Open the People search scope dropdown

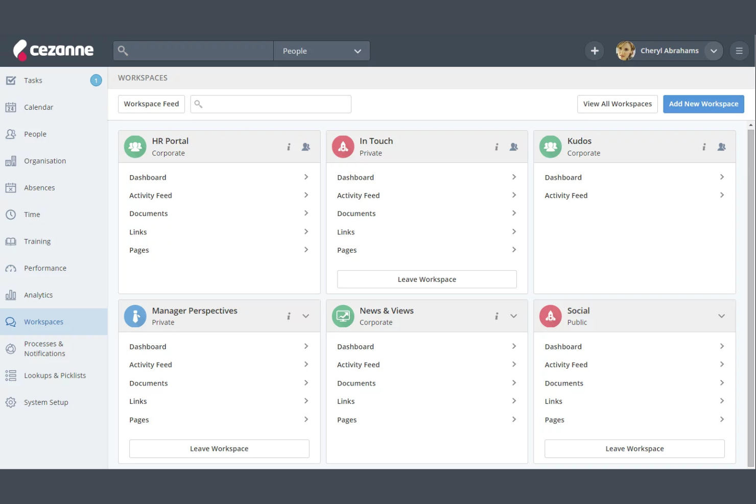(x=322, y=51)
